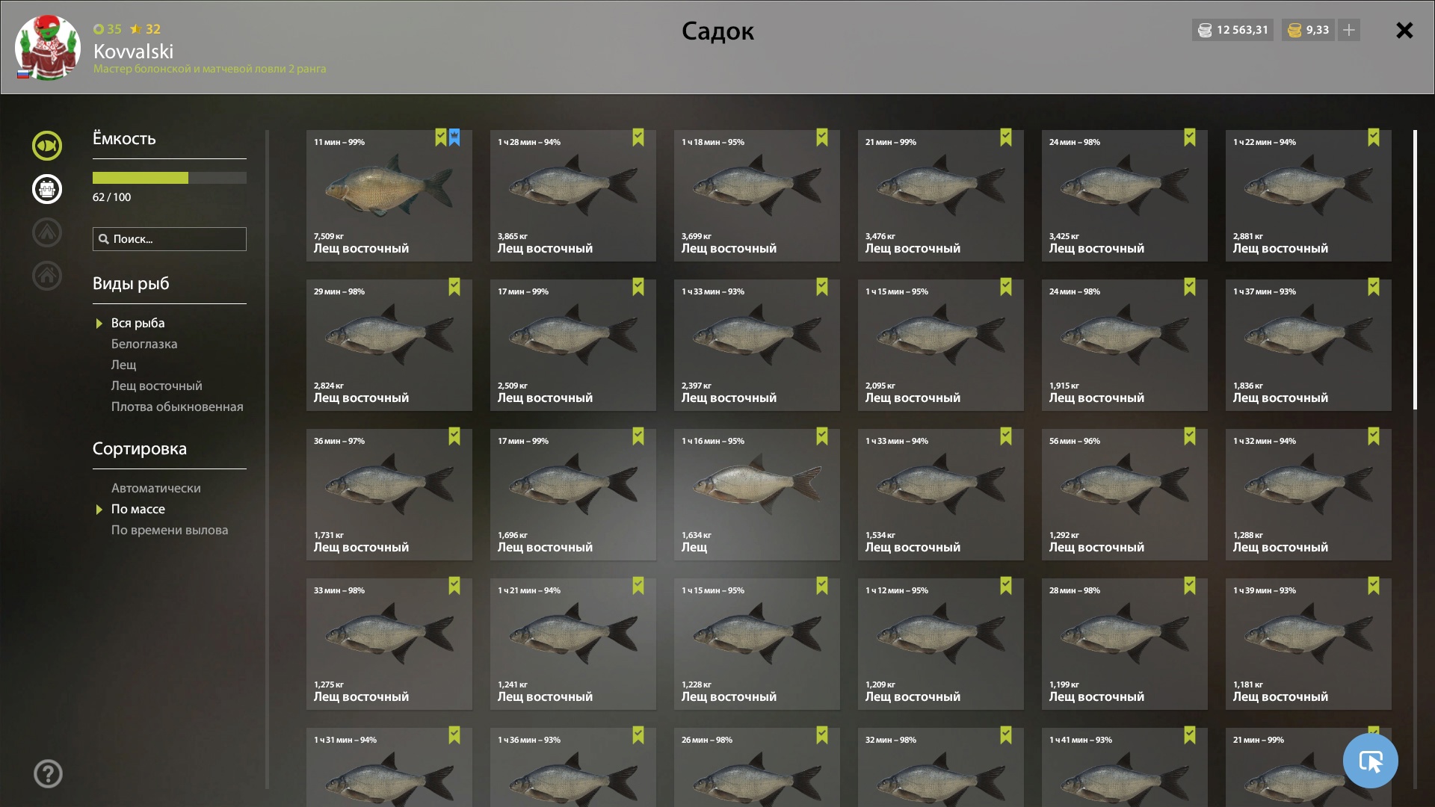Toggle bookmark on 2,824 кг fish card
This screenshot has width=1435, height=807.
(454, 287)
